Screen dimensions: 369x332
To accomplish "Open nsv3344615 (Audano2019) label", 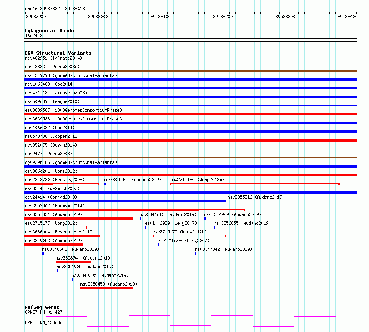I will click(168, 214).
